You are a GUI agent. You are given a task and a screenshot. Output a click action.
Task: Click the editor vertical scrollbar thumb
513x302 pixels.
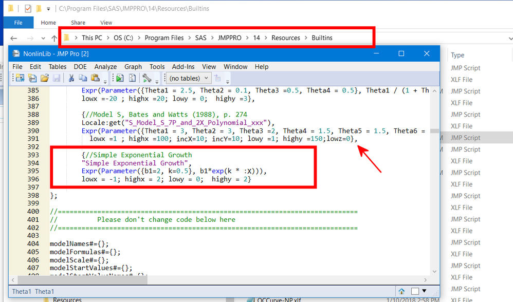pyautogui.click(x=434, y=131)
